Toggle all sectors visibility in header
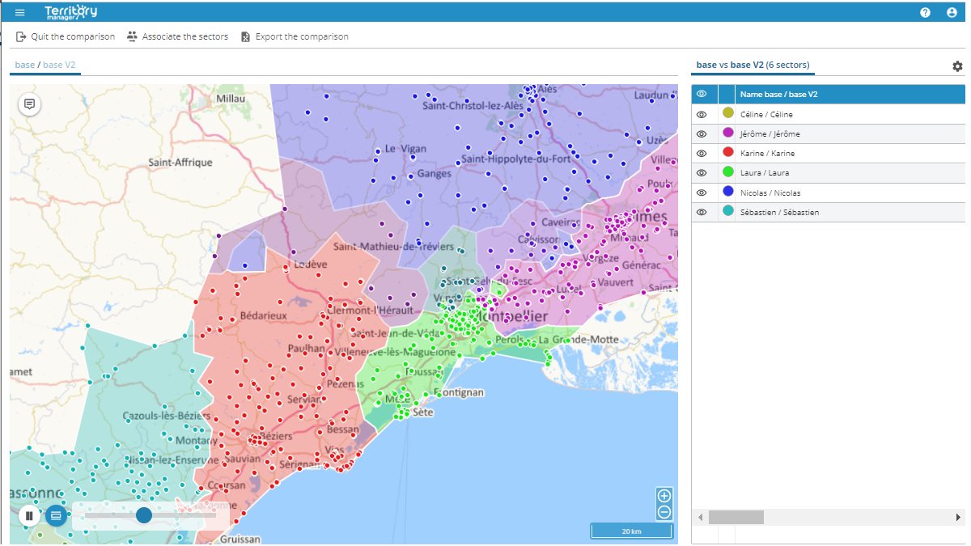 702,95
